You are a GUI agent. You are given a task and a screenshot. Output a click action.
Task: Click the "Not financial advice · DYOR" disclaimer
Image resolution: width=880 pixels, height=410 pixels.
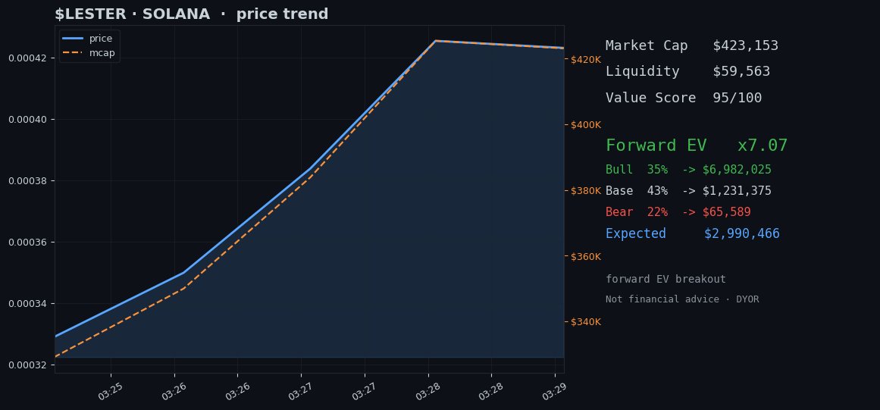click(x=682, y=299)
